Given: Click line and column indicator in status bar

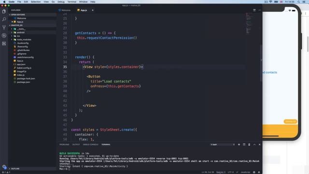Looking at the screenshot, I should tap(208, 172).
